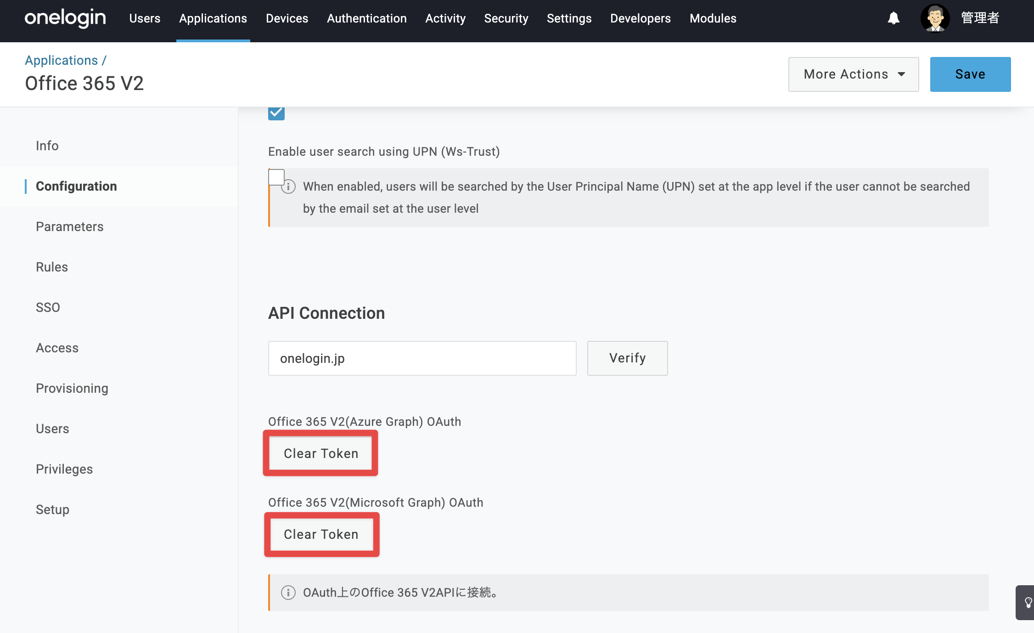1034x633 pixels.
Task: Verify the API connection domain
Action: point(628,358)
